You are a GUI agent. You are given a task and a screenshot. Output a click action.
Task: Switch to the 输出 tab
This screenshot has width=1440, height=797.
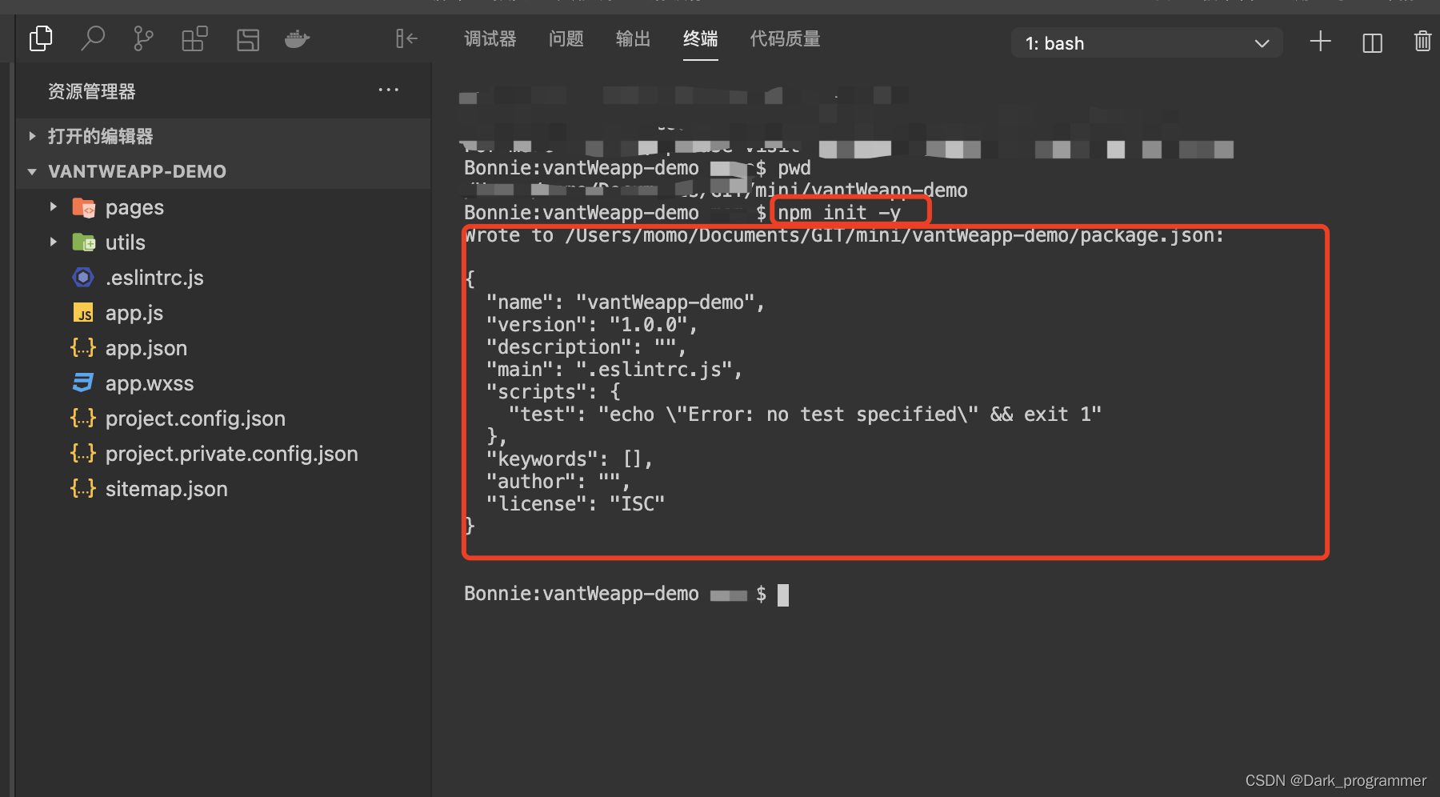coord(633,38)
